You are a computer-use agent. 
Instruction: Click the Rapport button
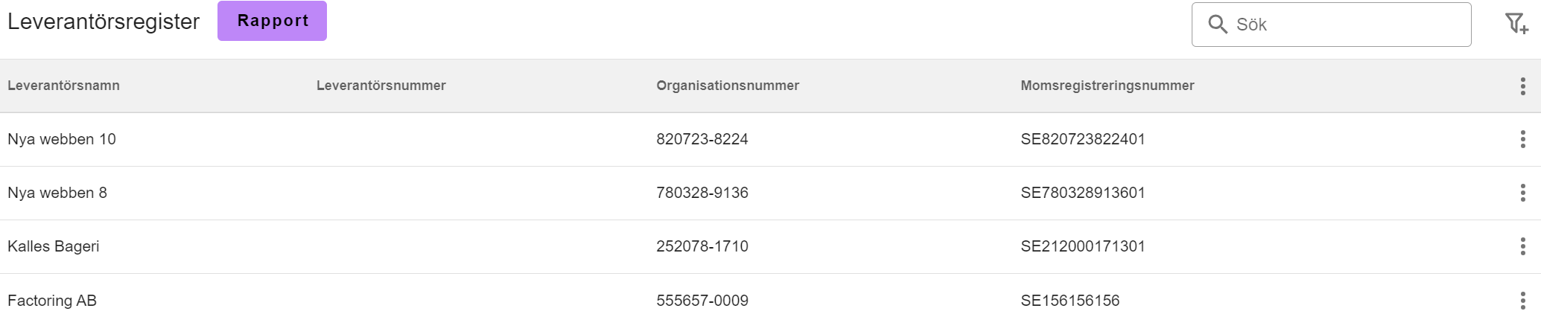click(x=272, y=21)
